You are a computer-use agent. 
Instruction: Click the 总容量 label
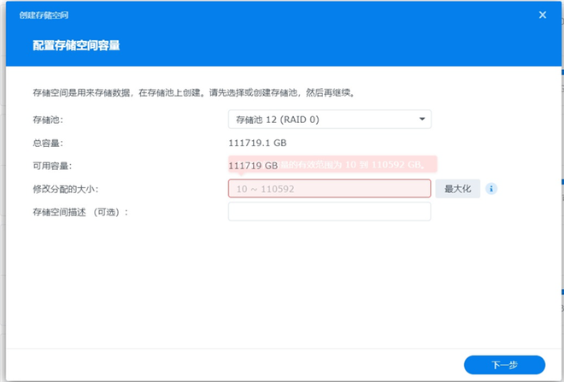pyautogui.click(x=48, y=143)
